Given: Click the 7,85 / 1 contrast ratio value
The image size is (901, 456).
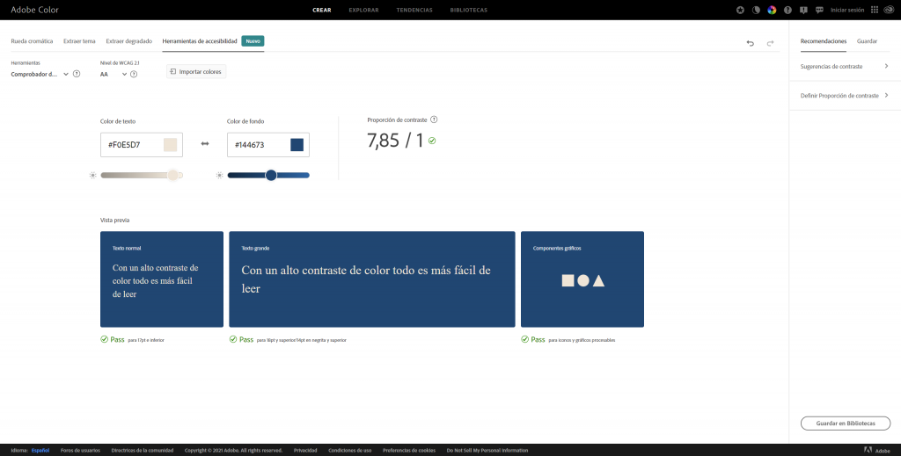Looking at the screenshot, I should click(x=395, y=141).
